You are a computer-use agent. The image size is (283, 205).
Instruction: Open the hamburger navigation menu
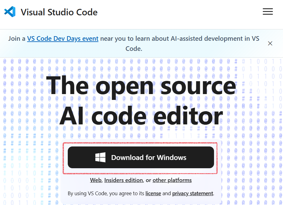pos(268,12)
